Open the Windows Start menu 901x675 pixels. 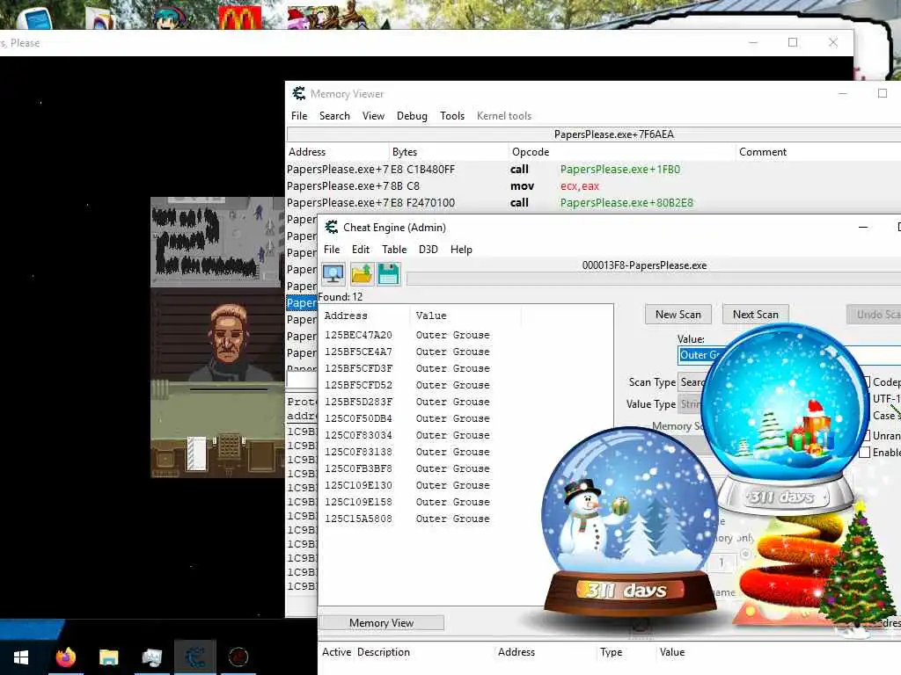point(21,657)
